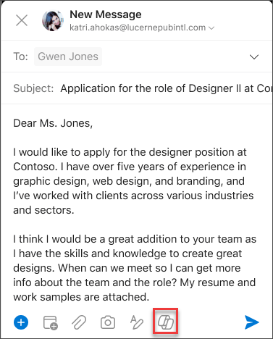273x339 pixels.
Task: Expand the sender account chevron
Action: (x=211, y=28)
